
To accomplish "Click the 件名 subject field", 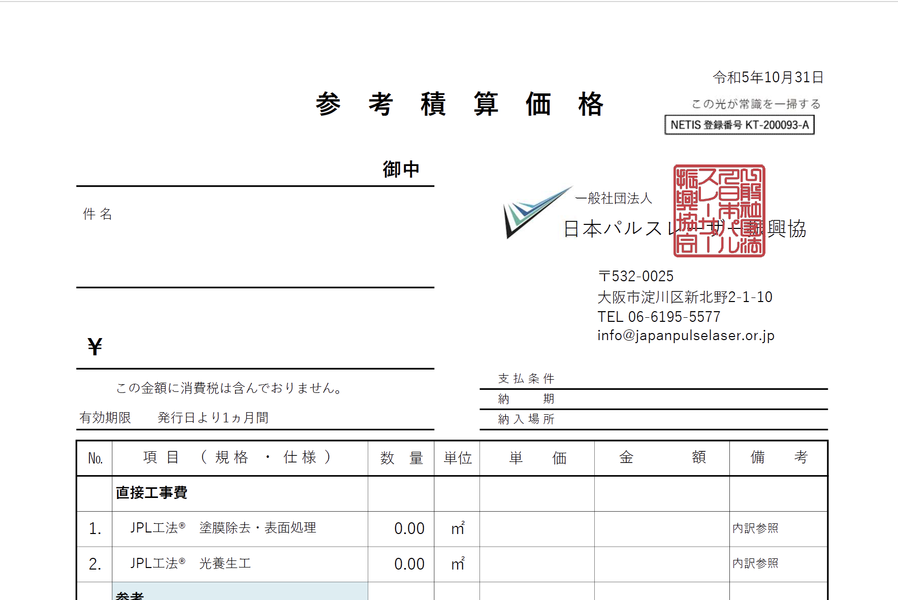I will click(x=98, y=214).
